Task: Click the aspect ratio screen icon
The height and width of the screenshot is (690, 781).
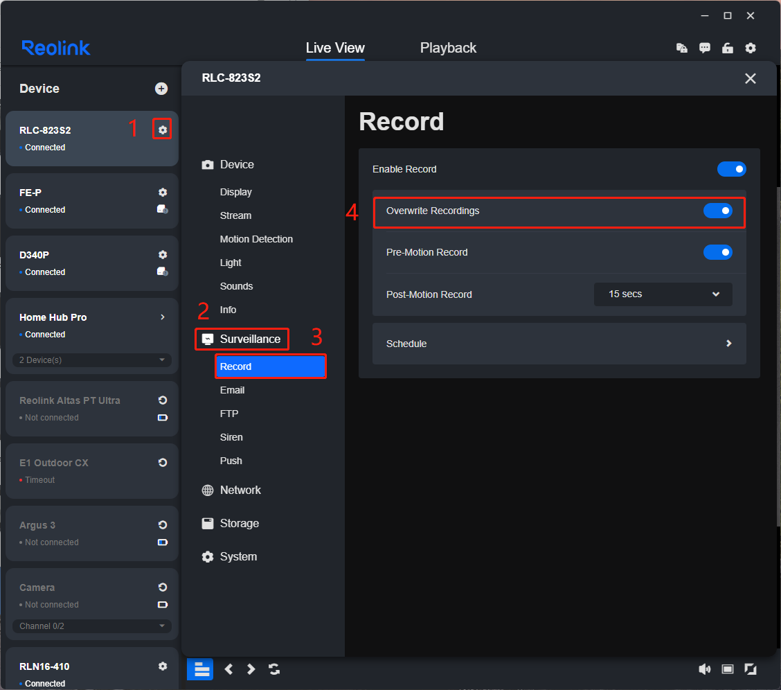Action: click(727, 669)
